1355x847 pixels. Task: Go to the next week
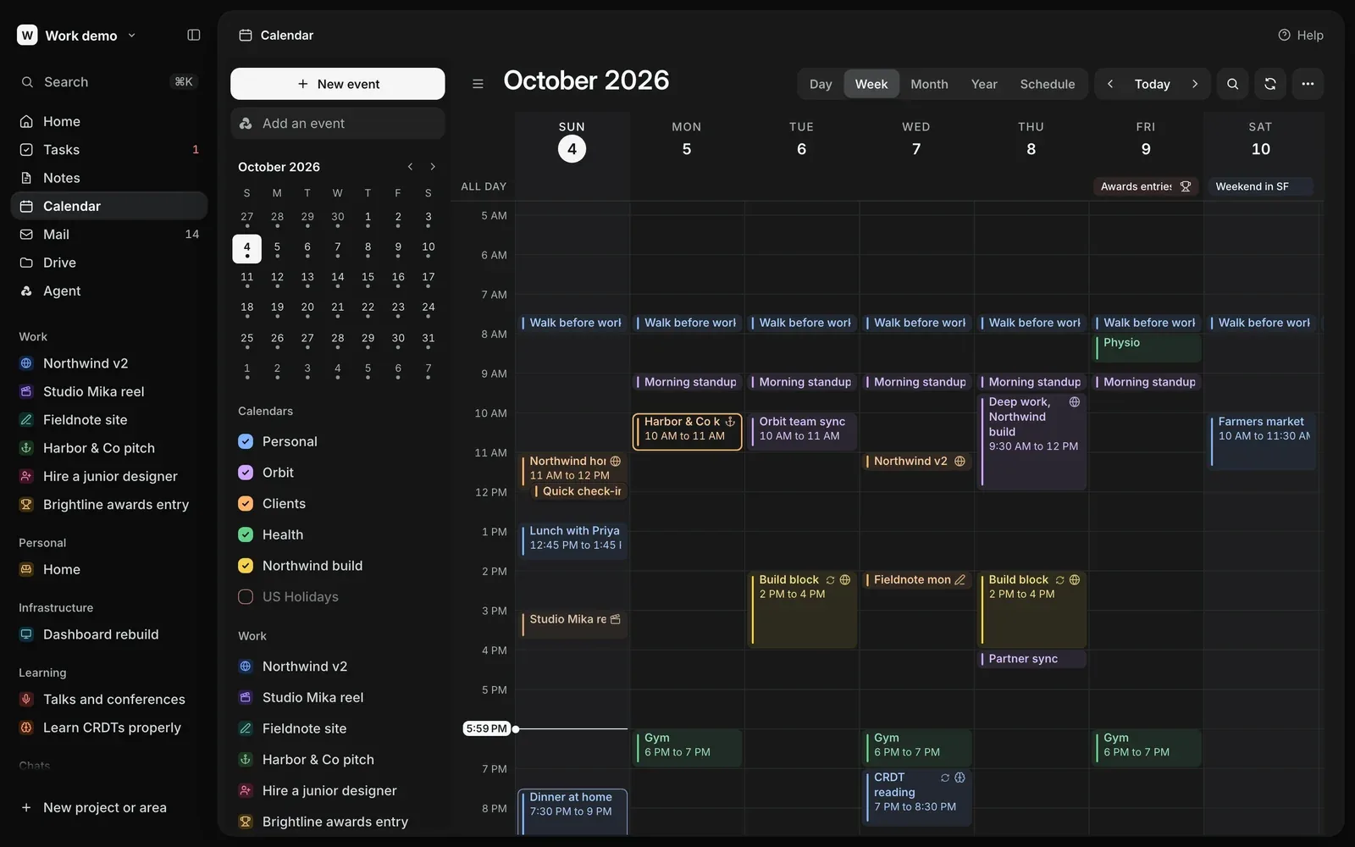click(x=1195, y=84)
